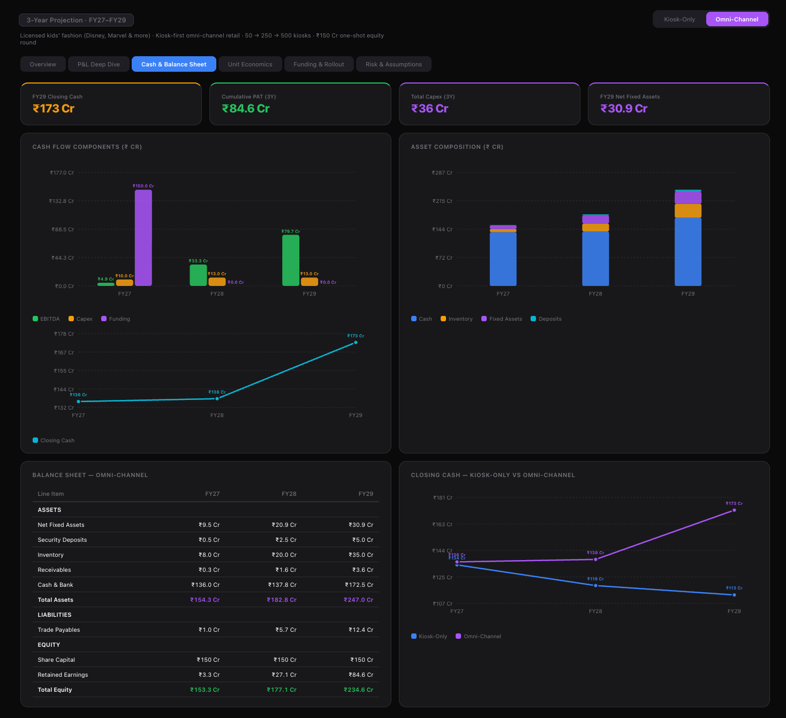Toggle Funding legend purple swatch
Viewport: 786px width, 718px height.
coord(104,319)
